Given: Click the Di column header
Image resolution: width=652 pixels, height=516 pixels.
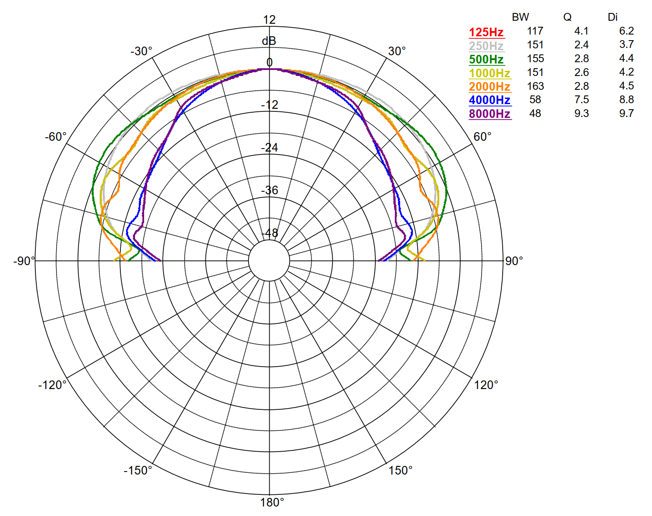Looking at the screenshot, I should (x=612, y=17).
